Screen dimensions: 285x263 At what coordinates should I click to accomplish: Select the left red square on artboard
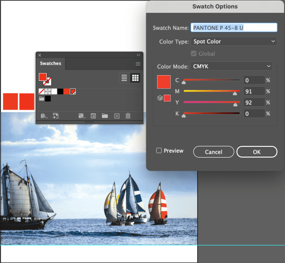coord(11,101)
